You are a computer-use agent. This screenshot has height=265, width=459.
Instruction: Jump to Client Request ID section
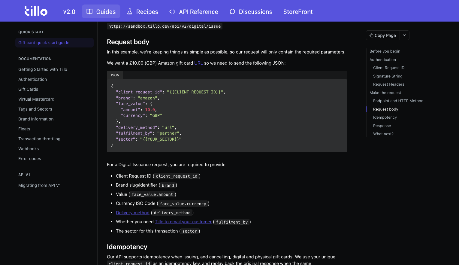[x=389, y=68]
